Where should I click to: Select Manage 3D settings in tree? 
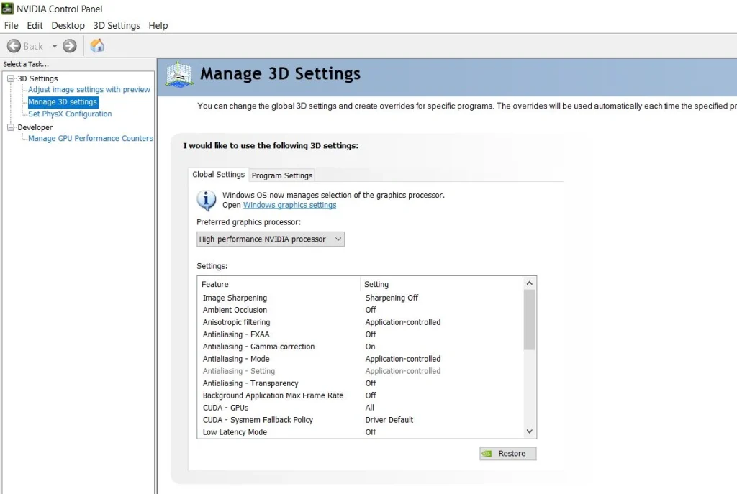pyautogui.click(x=63, y=101)
